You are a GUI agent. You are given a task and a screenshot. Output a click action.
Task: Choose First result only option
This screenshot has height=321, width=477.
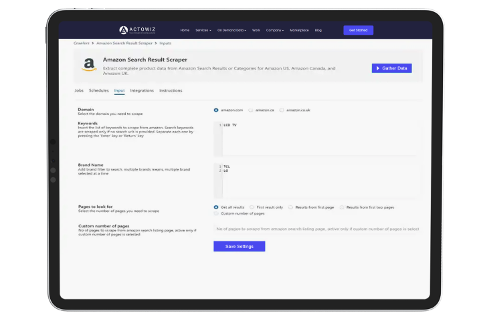pyautogui.click(x=252, y=207)
